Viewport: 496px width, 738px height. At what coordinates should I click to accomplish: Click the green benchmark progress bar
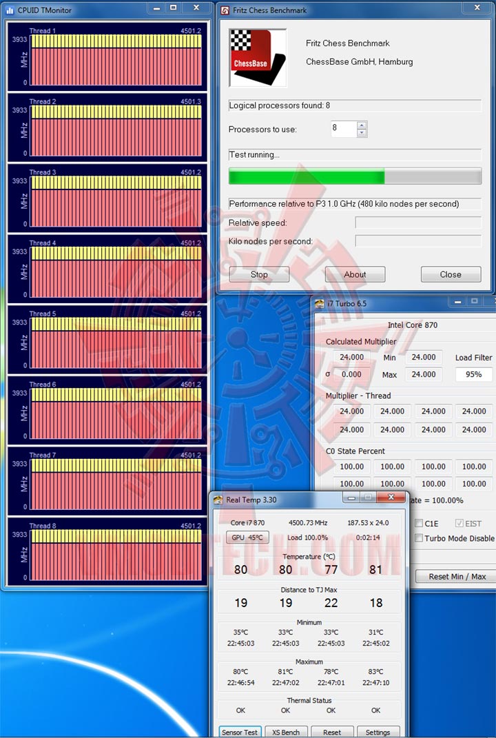(355, 176)
